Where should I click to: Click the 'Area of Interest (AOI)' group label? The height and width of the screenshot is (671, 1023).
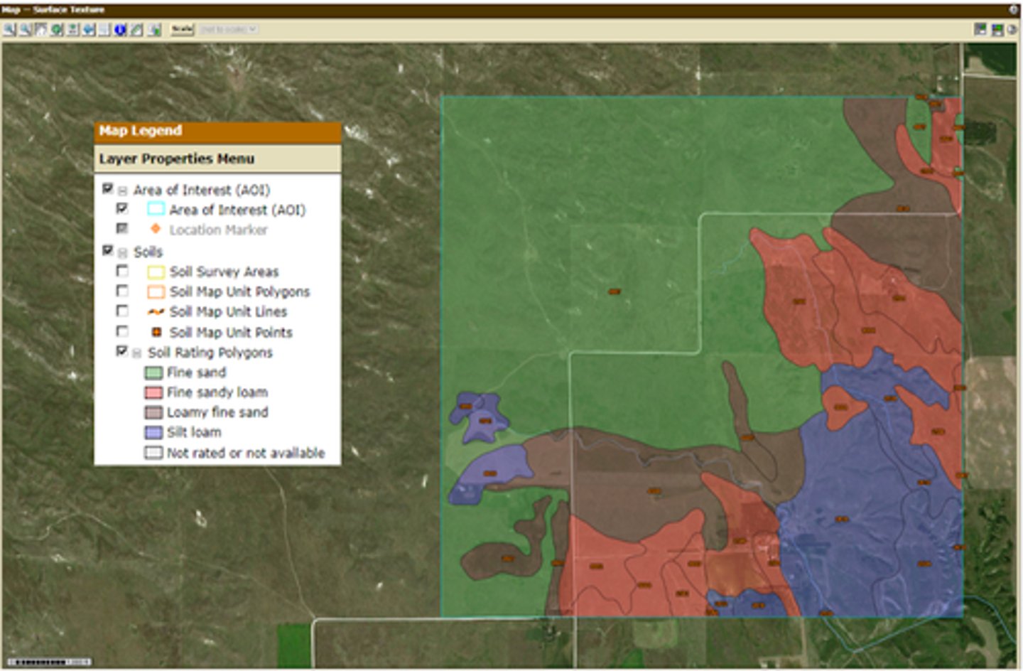[x=202, y=190]
